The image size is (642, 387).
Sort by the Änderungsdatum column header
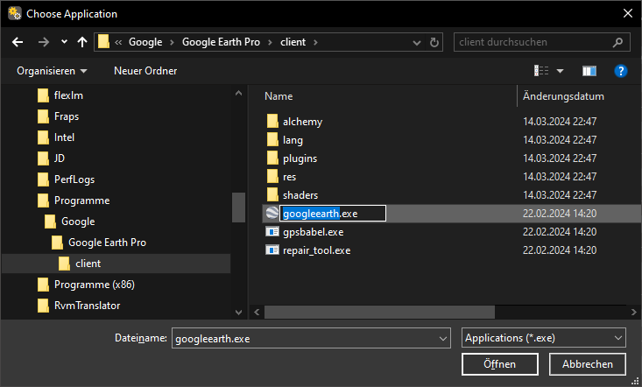(563, 96)
